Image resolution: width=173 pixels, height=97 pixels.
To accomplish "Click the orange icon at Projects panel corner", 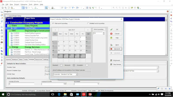I will click(x=168, y=11).
